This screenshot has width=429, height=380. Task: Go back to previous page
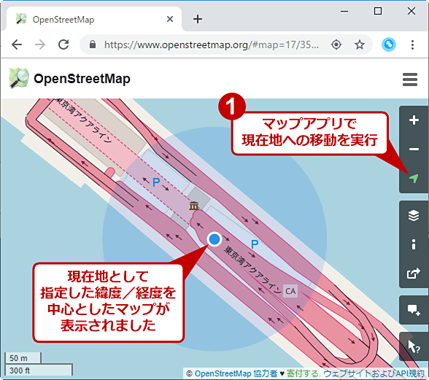[x=17, y=44]
